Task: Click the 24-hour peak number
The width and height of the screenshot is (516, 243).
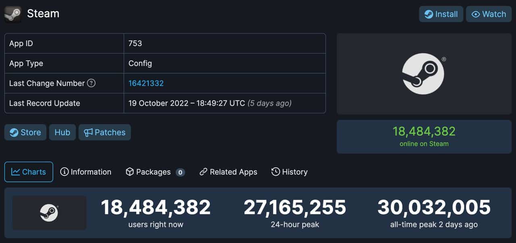Action: (295, 208)
